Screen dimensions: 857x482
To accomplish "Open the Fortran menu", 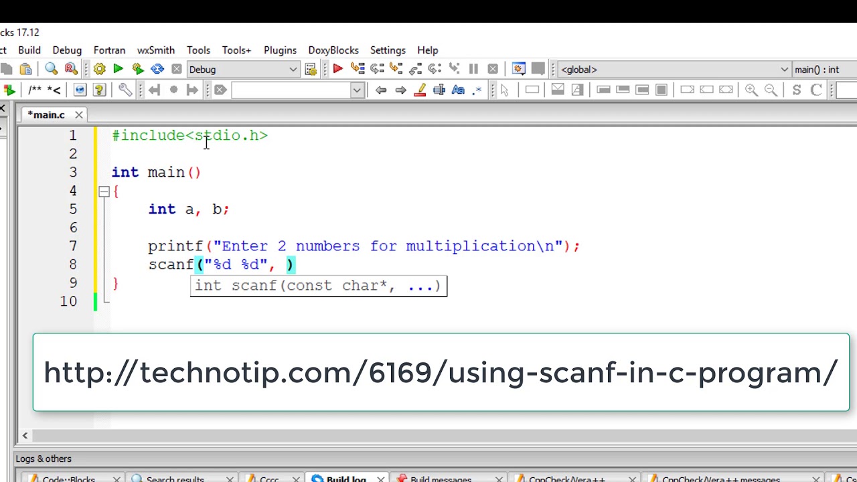I will (x=109, y=50).
